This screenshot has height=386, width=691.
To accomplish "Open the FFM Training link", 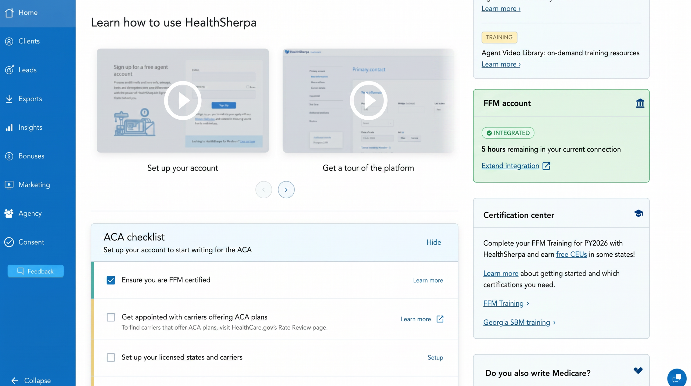I will pos(503,303).
